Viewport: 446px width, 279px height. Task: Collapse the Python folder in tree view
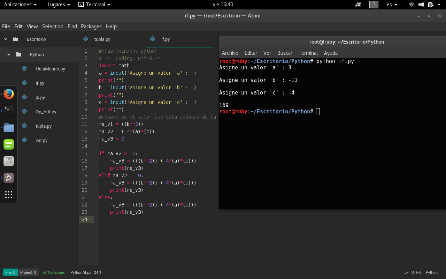tap(9, 55)
